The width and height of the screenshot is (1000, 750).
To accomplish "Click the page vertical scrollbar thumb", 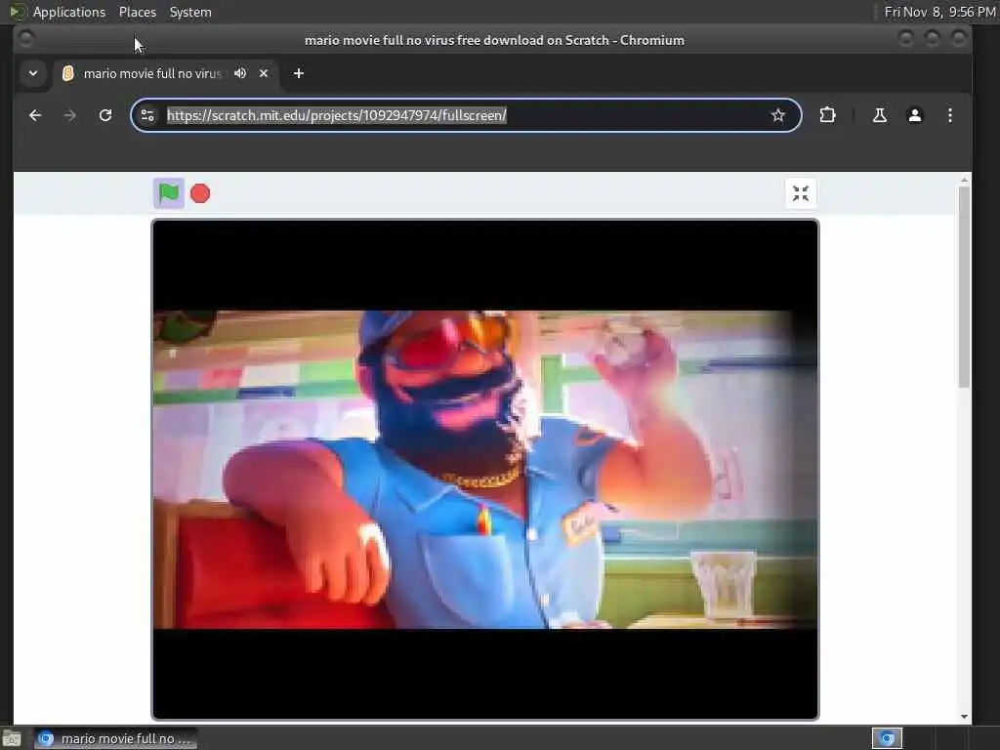I will coord(964,286).
